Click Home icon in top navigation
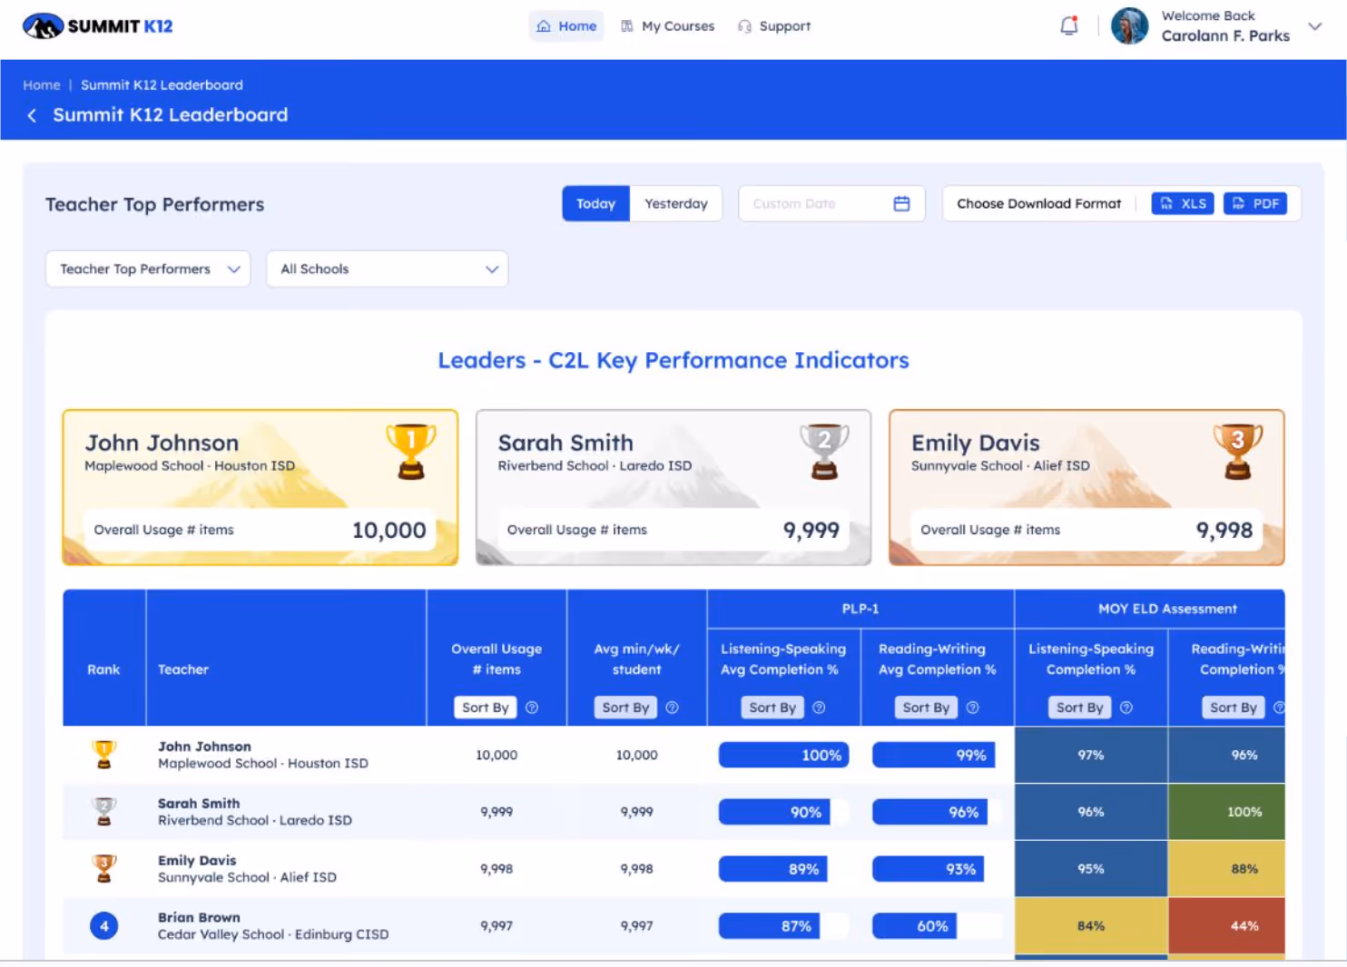The image size is (1347, 967). click(x=544, y=26)
